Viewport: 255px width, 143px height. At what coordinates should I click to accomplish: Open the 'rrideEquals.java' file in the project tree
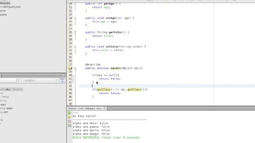pyautogui.click(x=10, y=7)
